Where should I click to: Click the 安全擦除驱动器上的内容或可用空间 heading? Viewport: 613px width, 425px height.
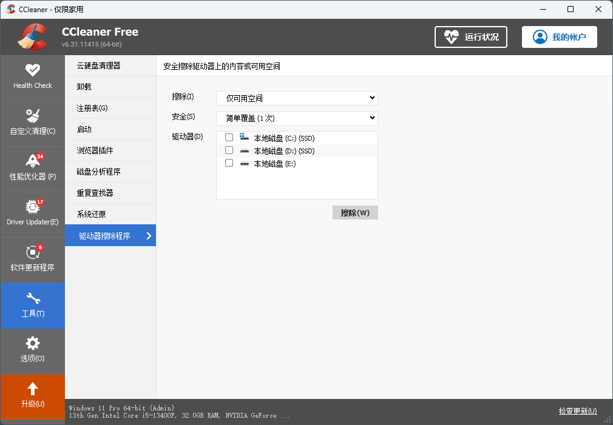pos(222,67)
